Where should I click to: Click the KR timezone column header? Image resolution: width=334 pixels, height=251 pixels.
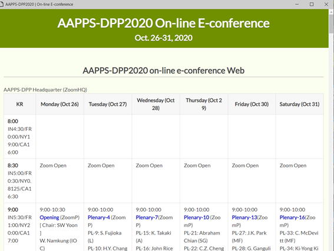point(19,104)
